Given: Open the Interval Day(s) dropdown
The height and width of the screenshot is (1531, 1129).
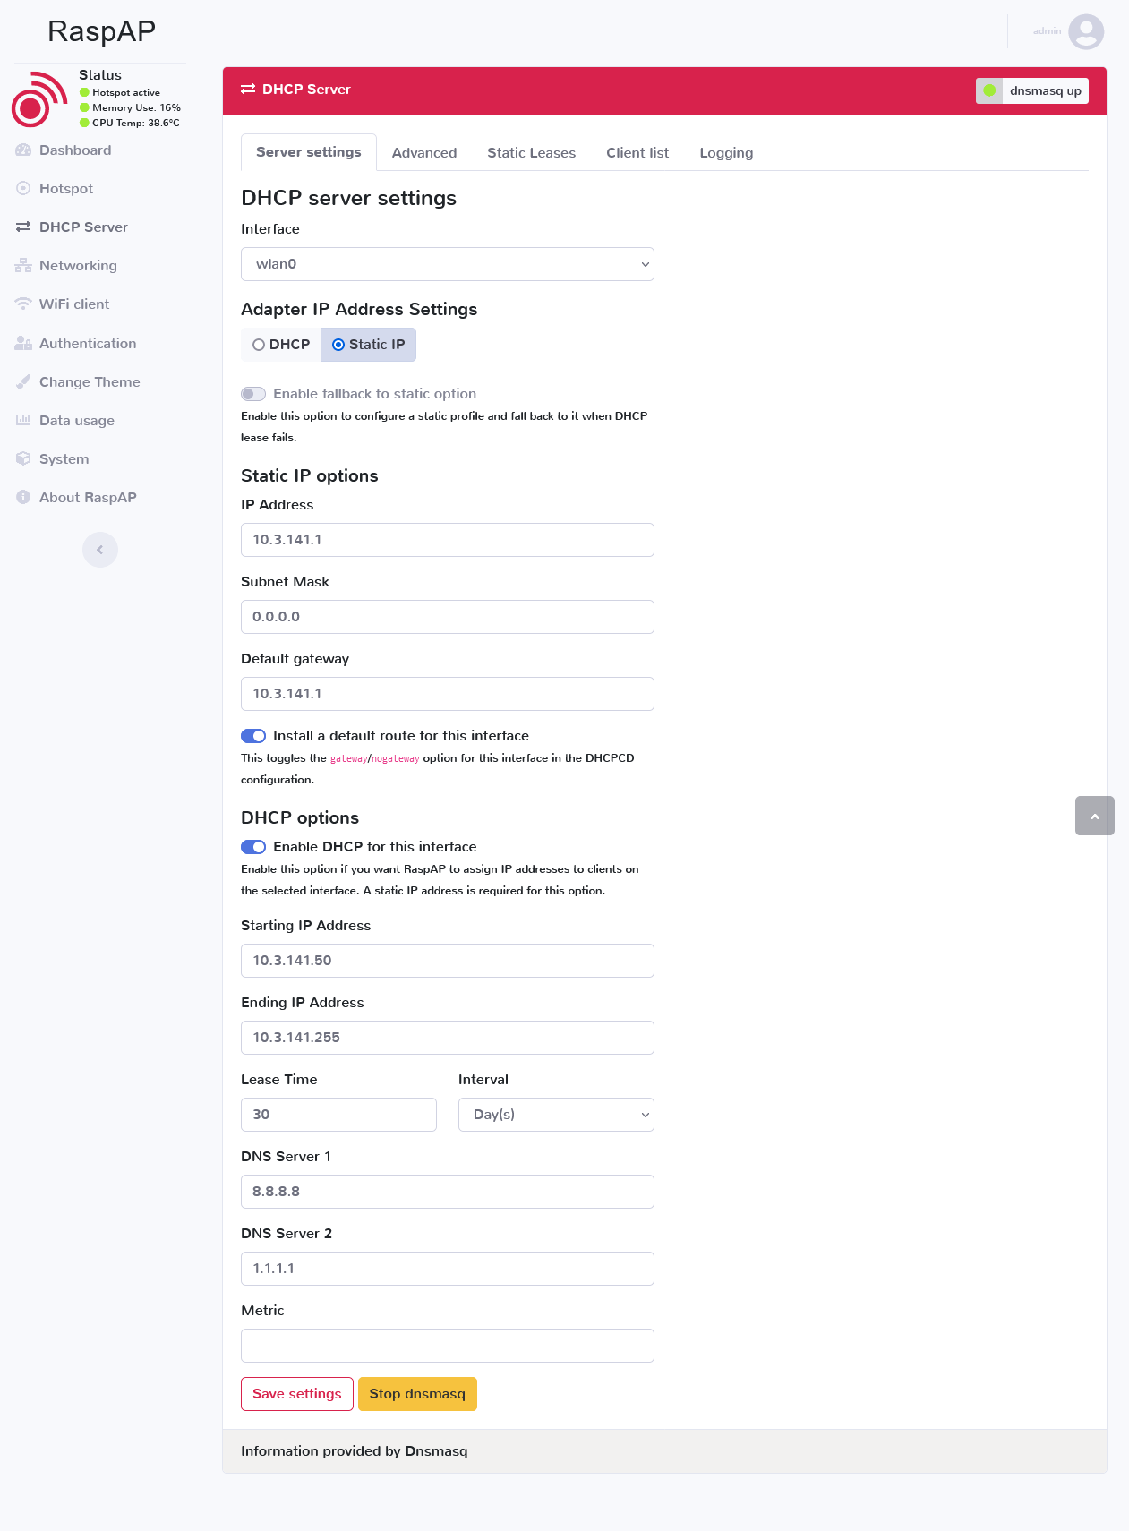Looking at the screenshot, I should click(556, 1115).
